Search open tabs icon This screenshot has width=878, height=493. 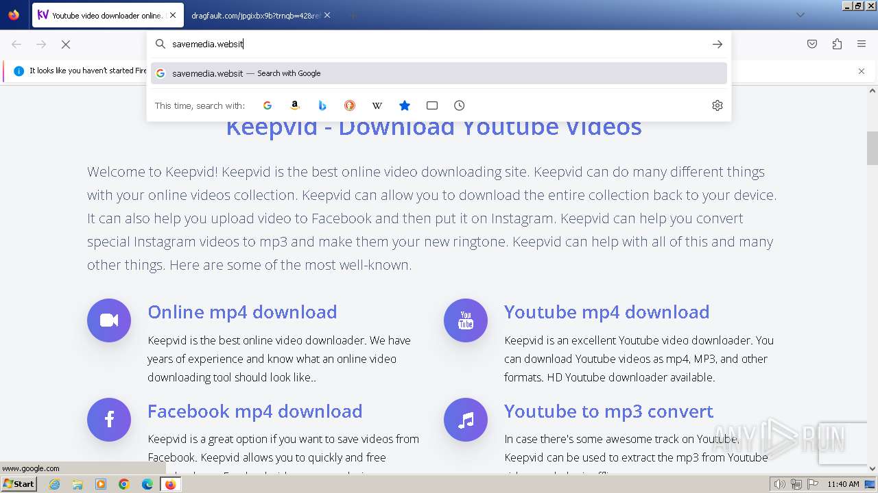(432, 105)
